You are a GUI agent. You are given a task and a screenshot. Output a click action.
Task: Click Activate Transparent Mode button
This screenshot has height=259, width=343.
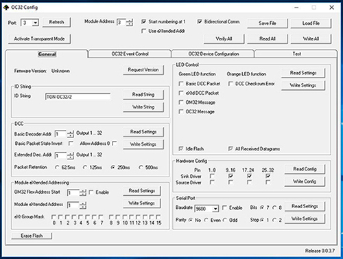pos(39,38)
